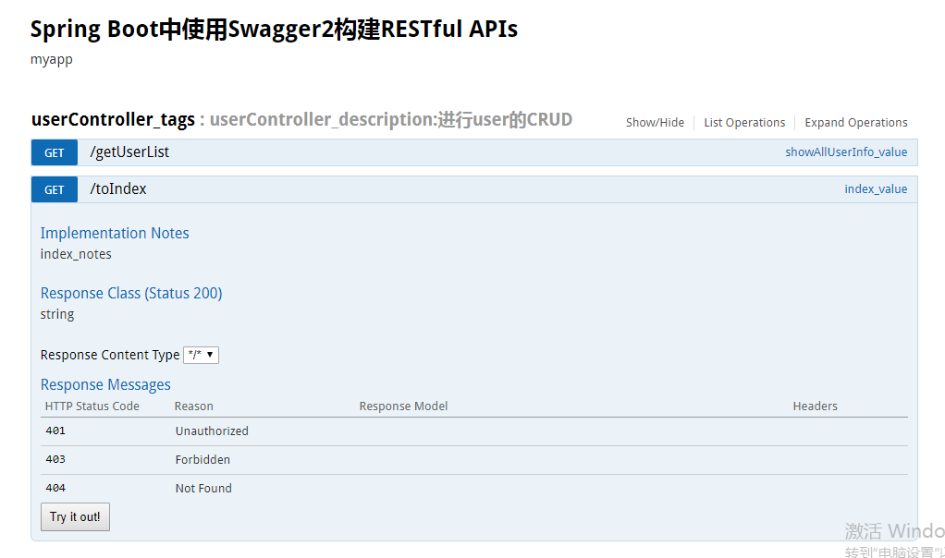Open the userController_tags section heading
This screenshot has width=945, height=558.
[x=114, y=119]
